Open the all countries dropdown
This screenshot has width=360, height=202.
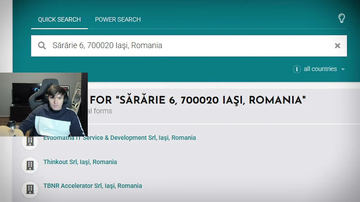point(324,69)
